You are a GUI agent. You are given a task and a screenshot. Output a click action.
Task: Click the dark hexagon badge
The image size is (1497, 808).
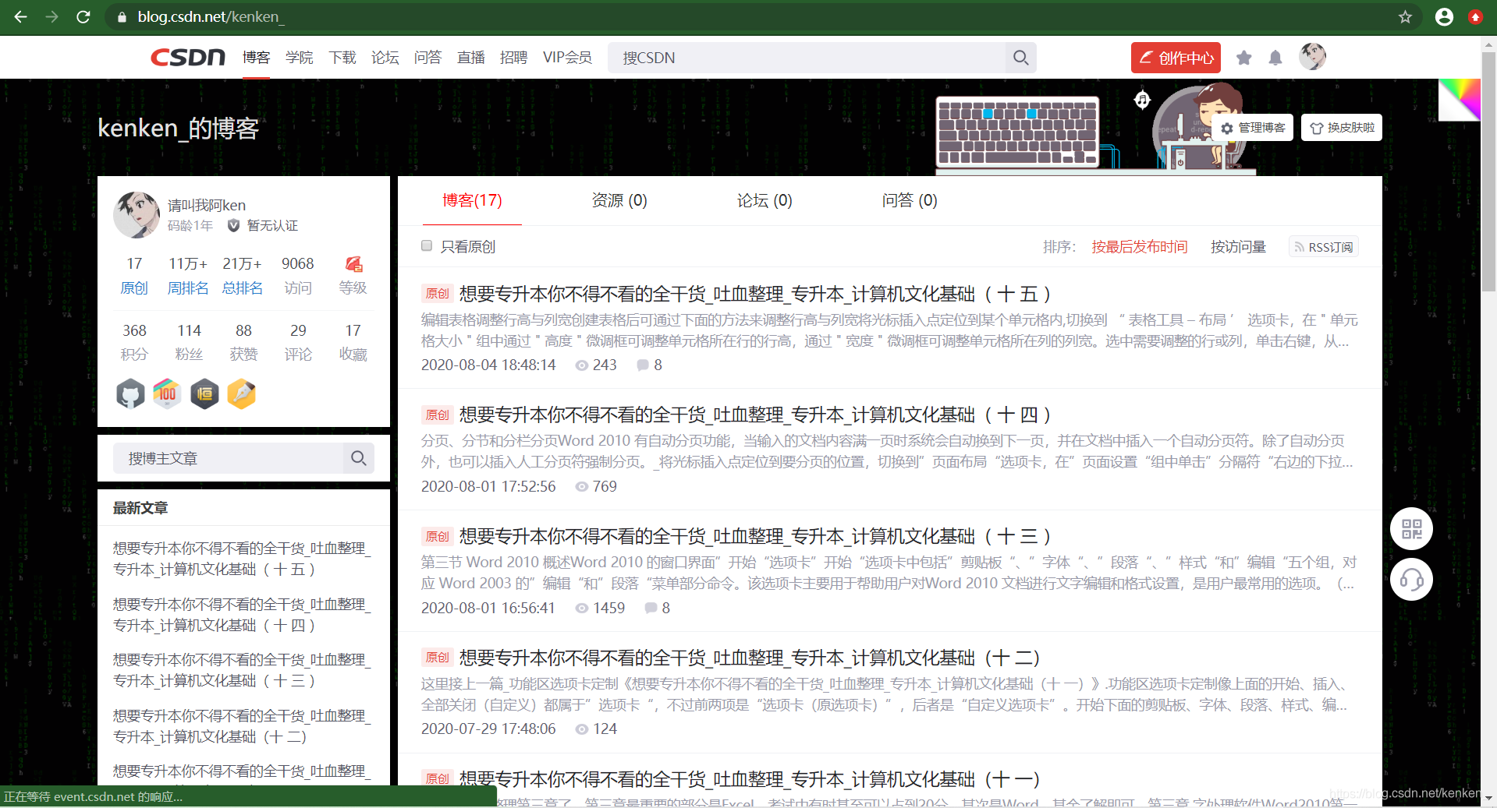click(204, 394)
